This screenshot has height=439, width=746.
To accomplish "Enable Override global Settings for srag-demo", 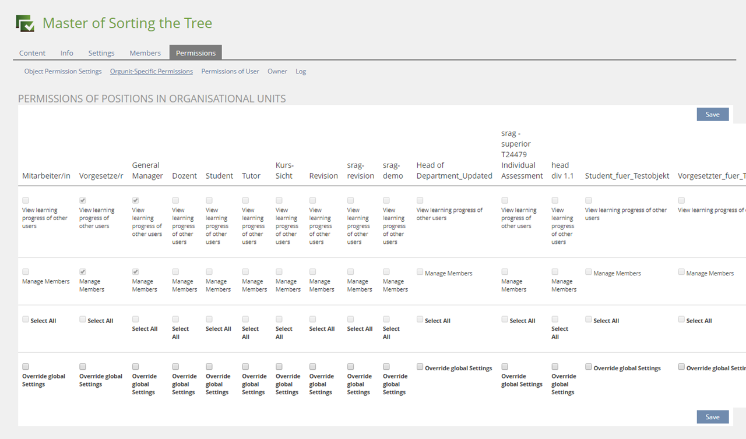I will pyautogui.click(x=386, y=367).
